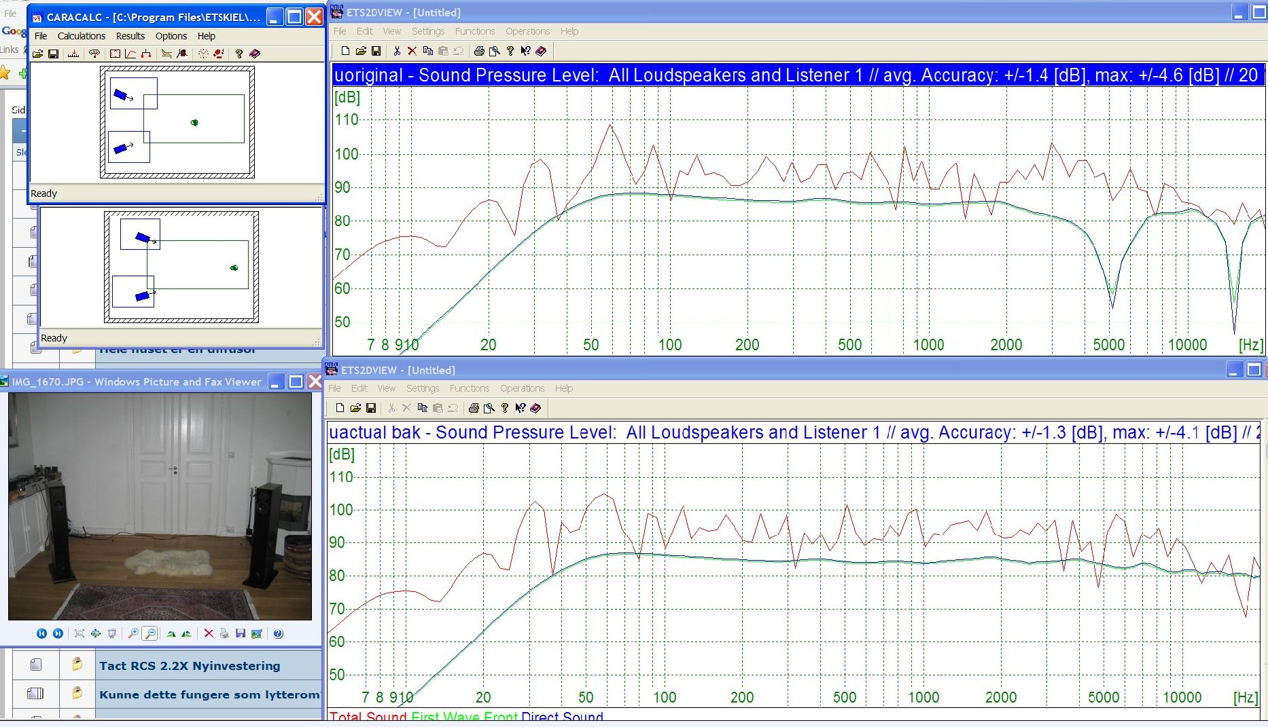Image resolution: width=1268 pixels, height=727 pixels.
Task: New document icon in top ETS2DVIEW toolbar
Action: click(x=345, y=51)
